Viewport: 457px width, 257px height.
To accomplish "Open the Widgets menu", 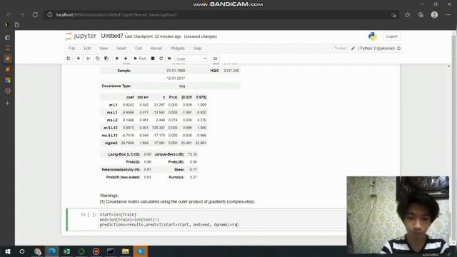I will click(x=178, y=49).
